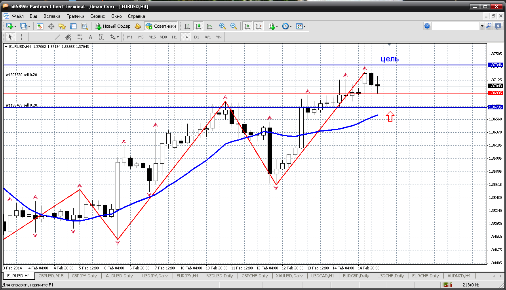Toggle the Советники button
The height and width of the screenshot is (290, 506).
(x=161, y=26)
